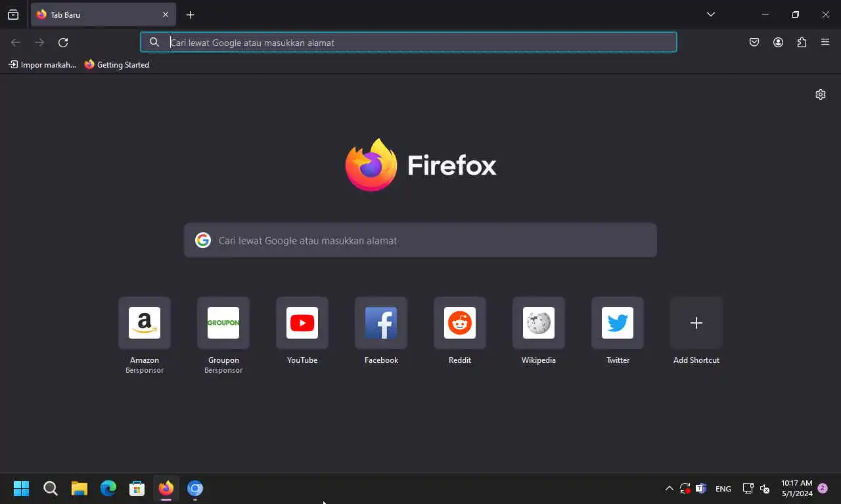This screenshot has height=504, width=841.
Task: Open the application hamburger menu
Action: (x=825, y=43)
